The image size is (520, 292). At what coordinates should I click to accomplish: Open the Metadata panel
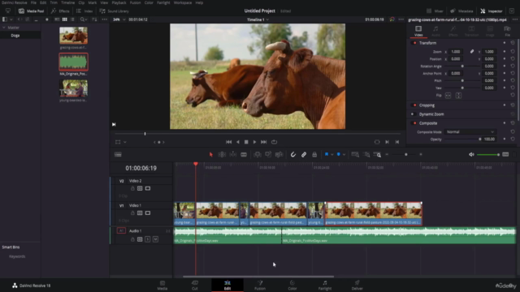pyautogui.click(x=461, y=11)
